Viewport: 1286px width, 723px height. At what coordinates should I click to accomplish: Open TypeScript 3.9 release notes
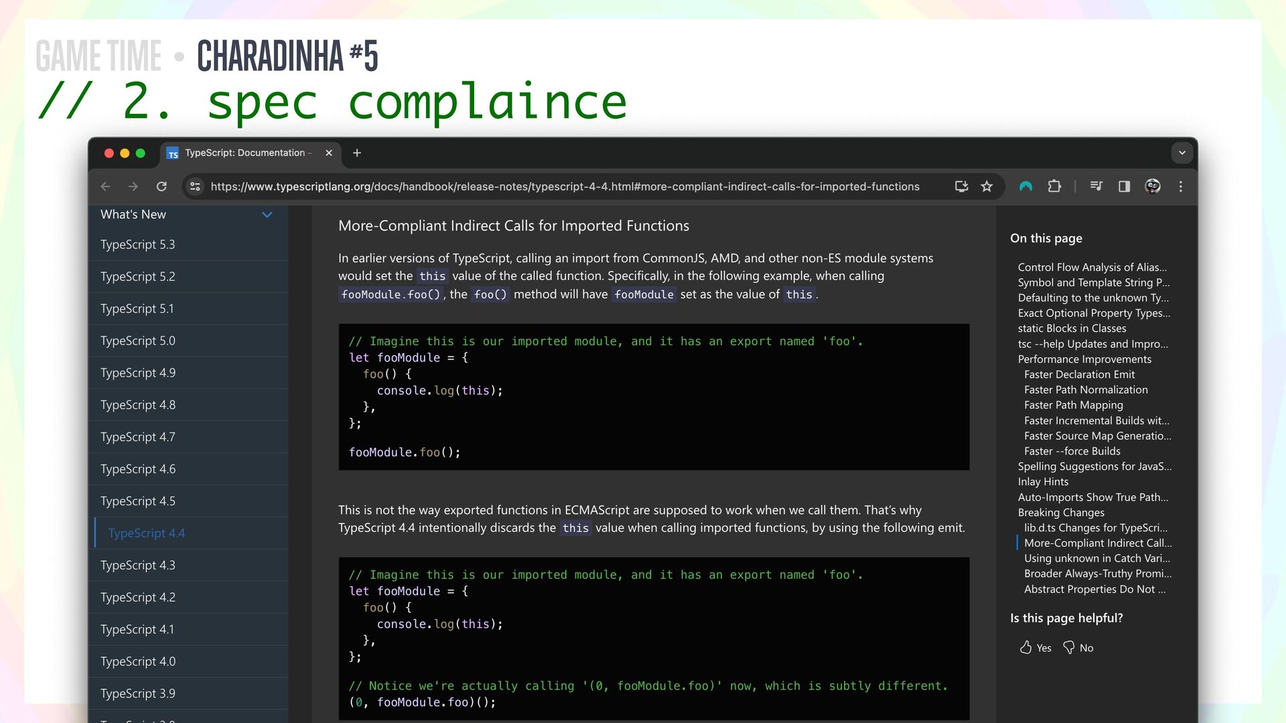188,694
